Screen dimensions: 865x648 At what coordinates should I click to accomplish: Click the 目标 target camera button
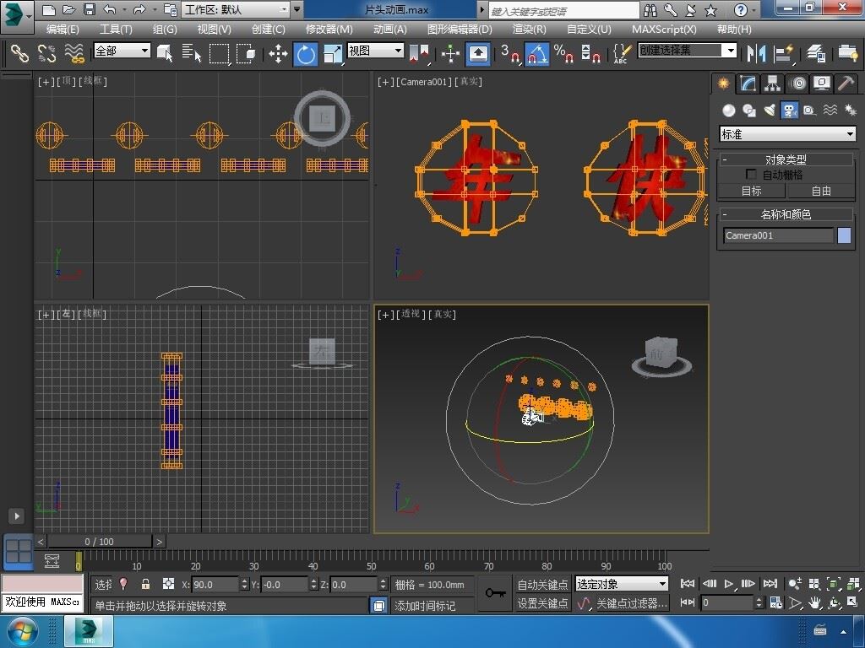751,191
